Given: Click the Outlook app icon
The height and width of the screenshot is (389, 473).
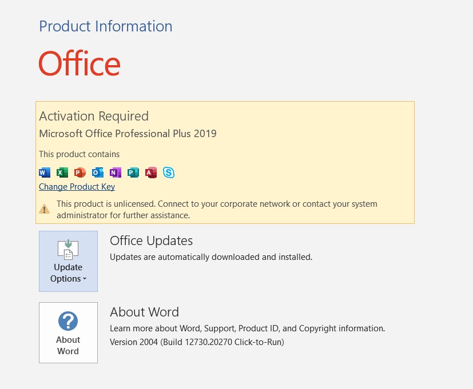Looking at the screenshot, I should click(98, 173).
